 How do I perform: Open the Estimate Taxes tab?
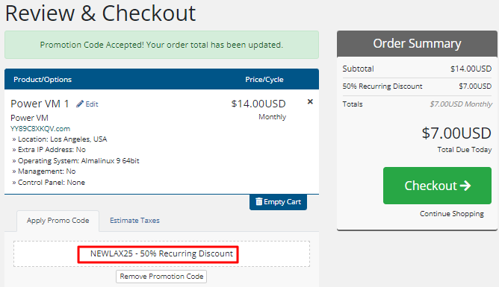point(134,221)
